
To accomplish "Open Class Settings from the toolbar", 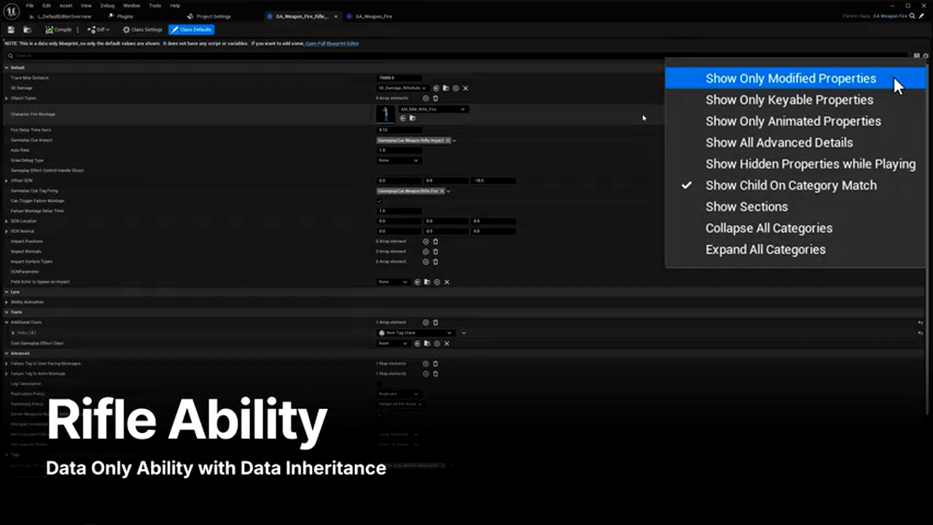I will point(143,30).
